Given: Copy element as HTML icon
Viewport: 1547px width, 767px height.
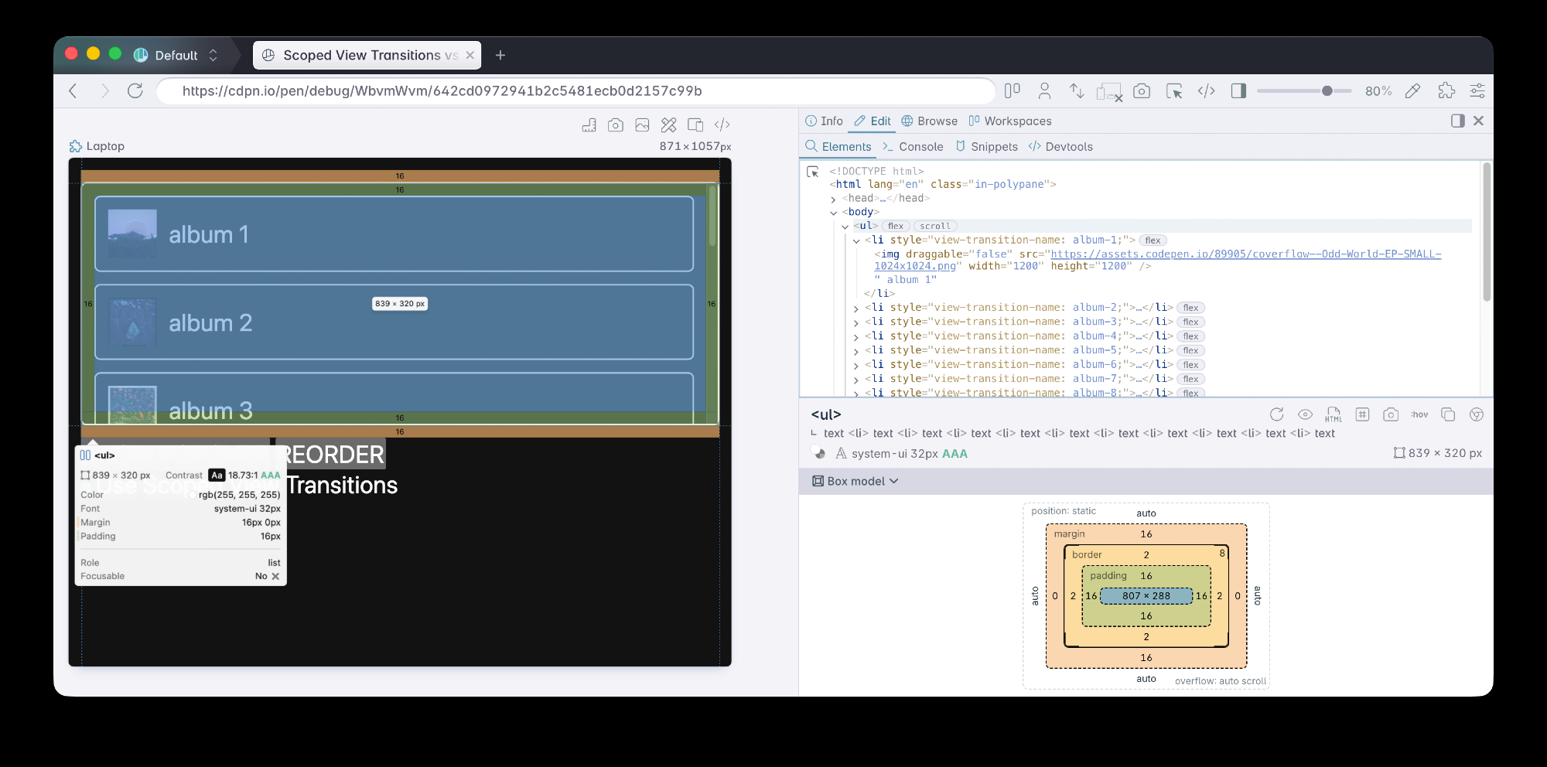Looking at the screenshot, I should pyautogui.click(x=1333, y=414).
